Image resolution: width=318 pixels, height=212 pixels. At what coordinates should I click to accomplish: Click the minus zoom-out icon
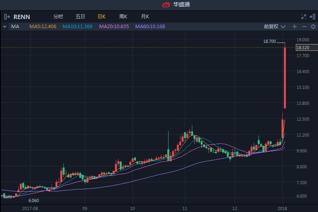(304, 27)
